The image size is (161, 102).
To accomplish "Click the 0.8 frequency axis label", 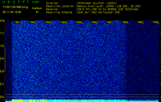I will (2, 71).
